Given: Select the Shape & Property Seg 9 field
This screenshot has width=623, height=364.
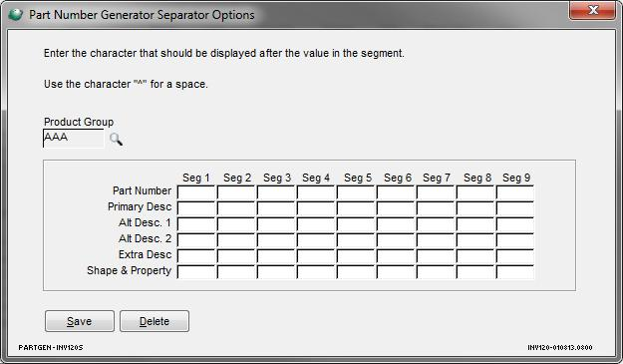Looking at the screenshot, I should pyautogui.click(x=515, y=271).
